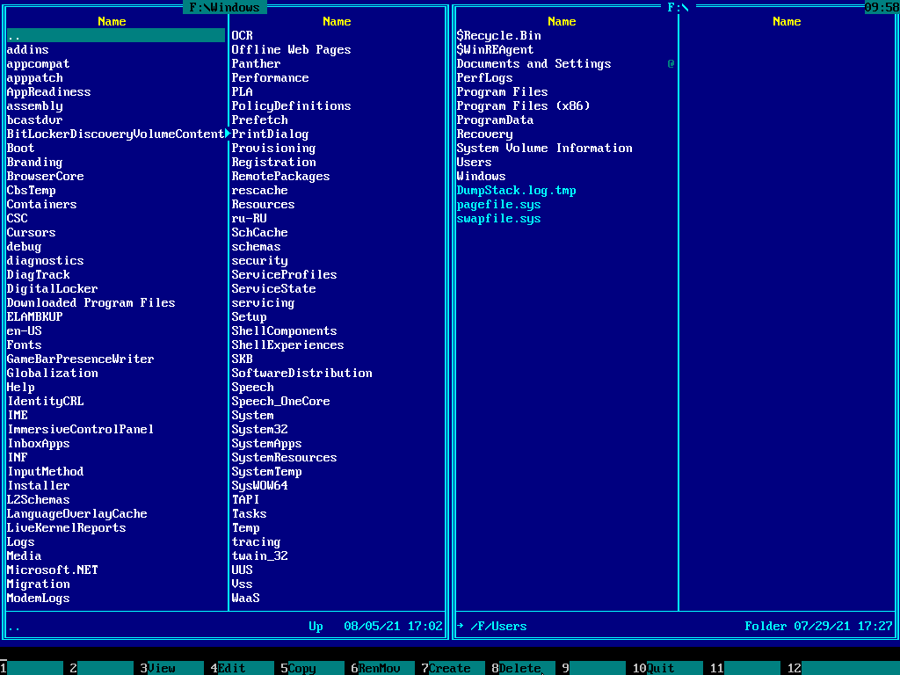900x675 pixels.
Task: Select the Tasks folder
Action: (x=249, y=513)
